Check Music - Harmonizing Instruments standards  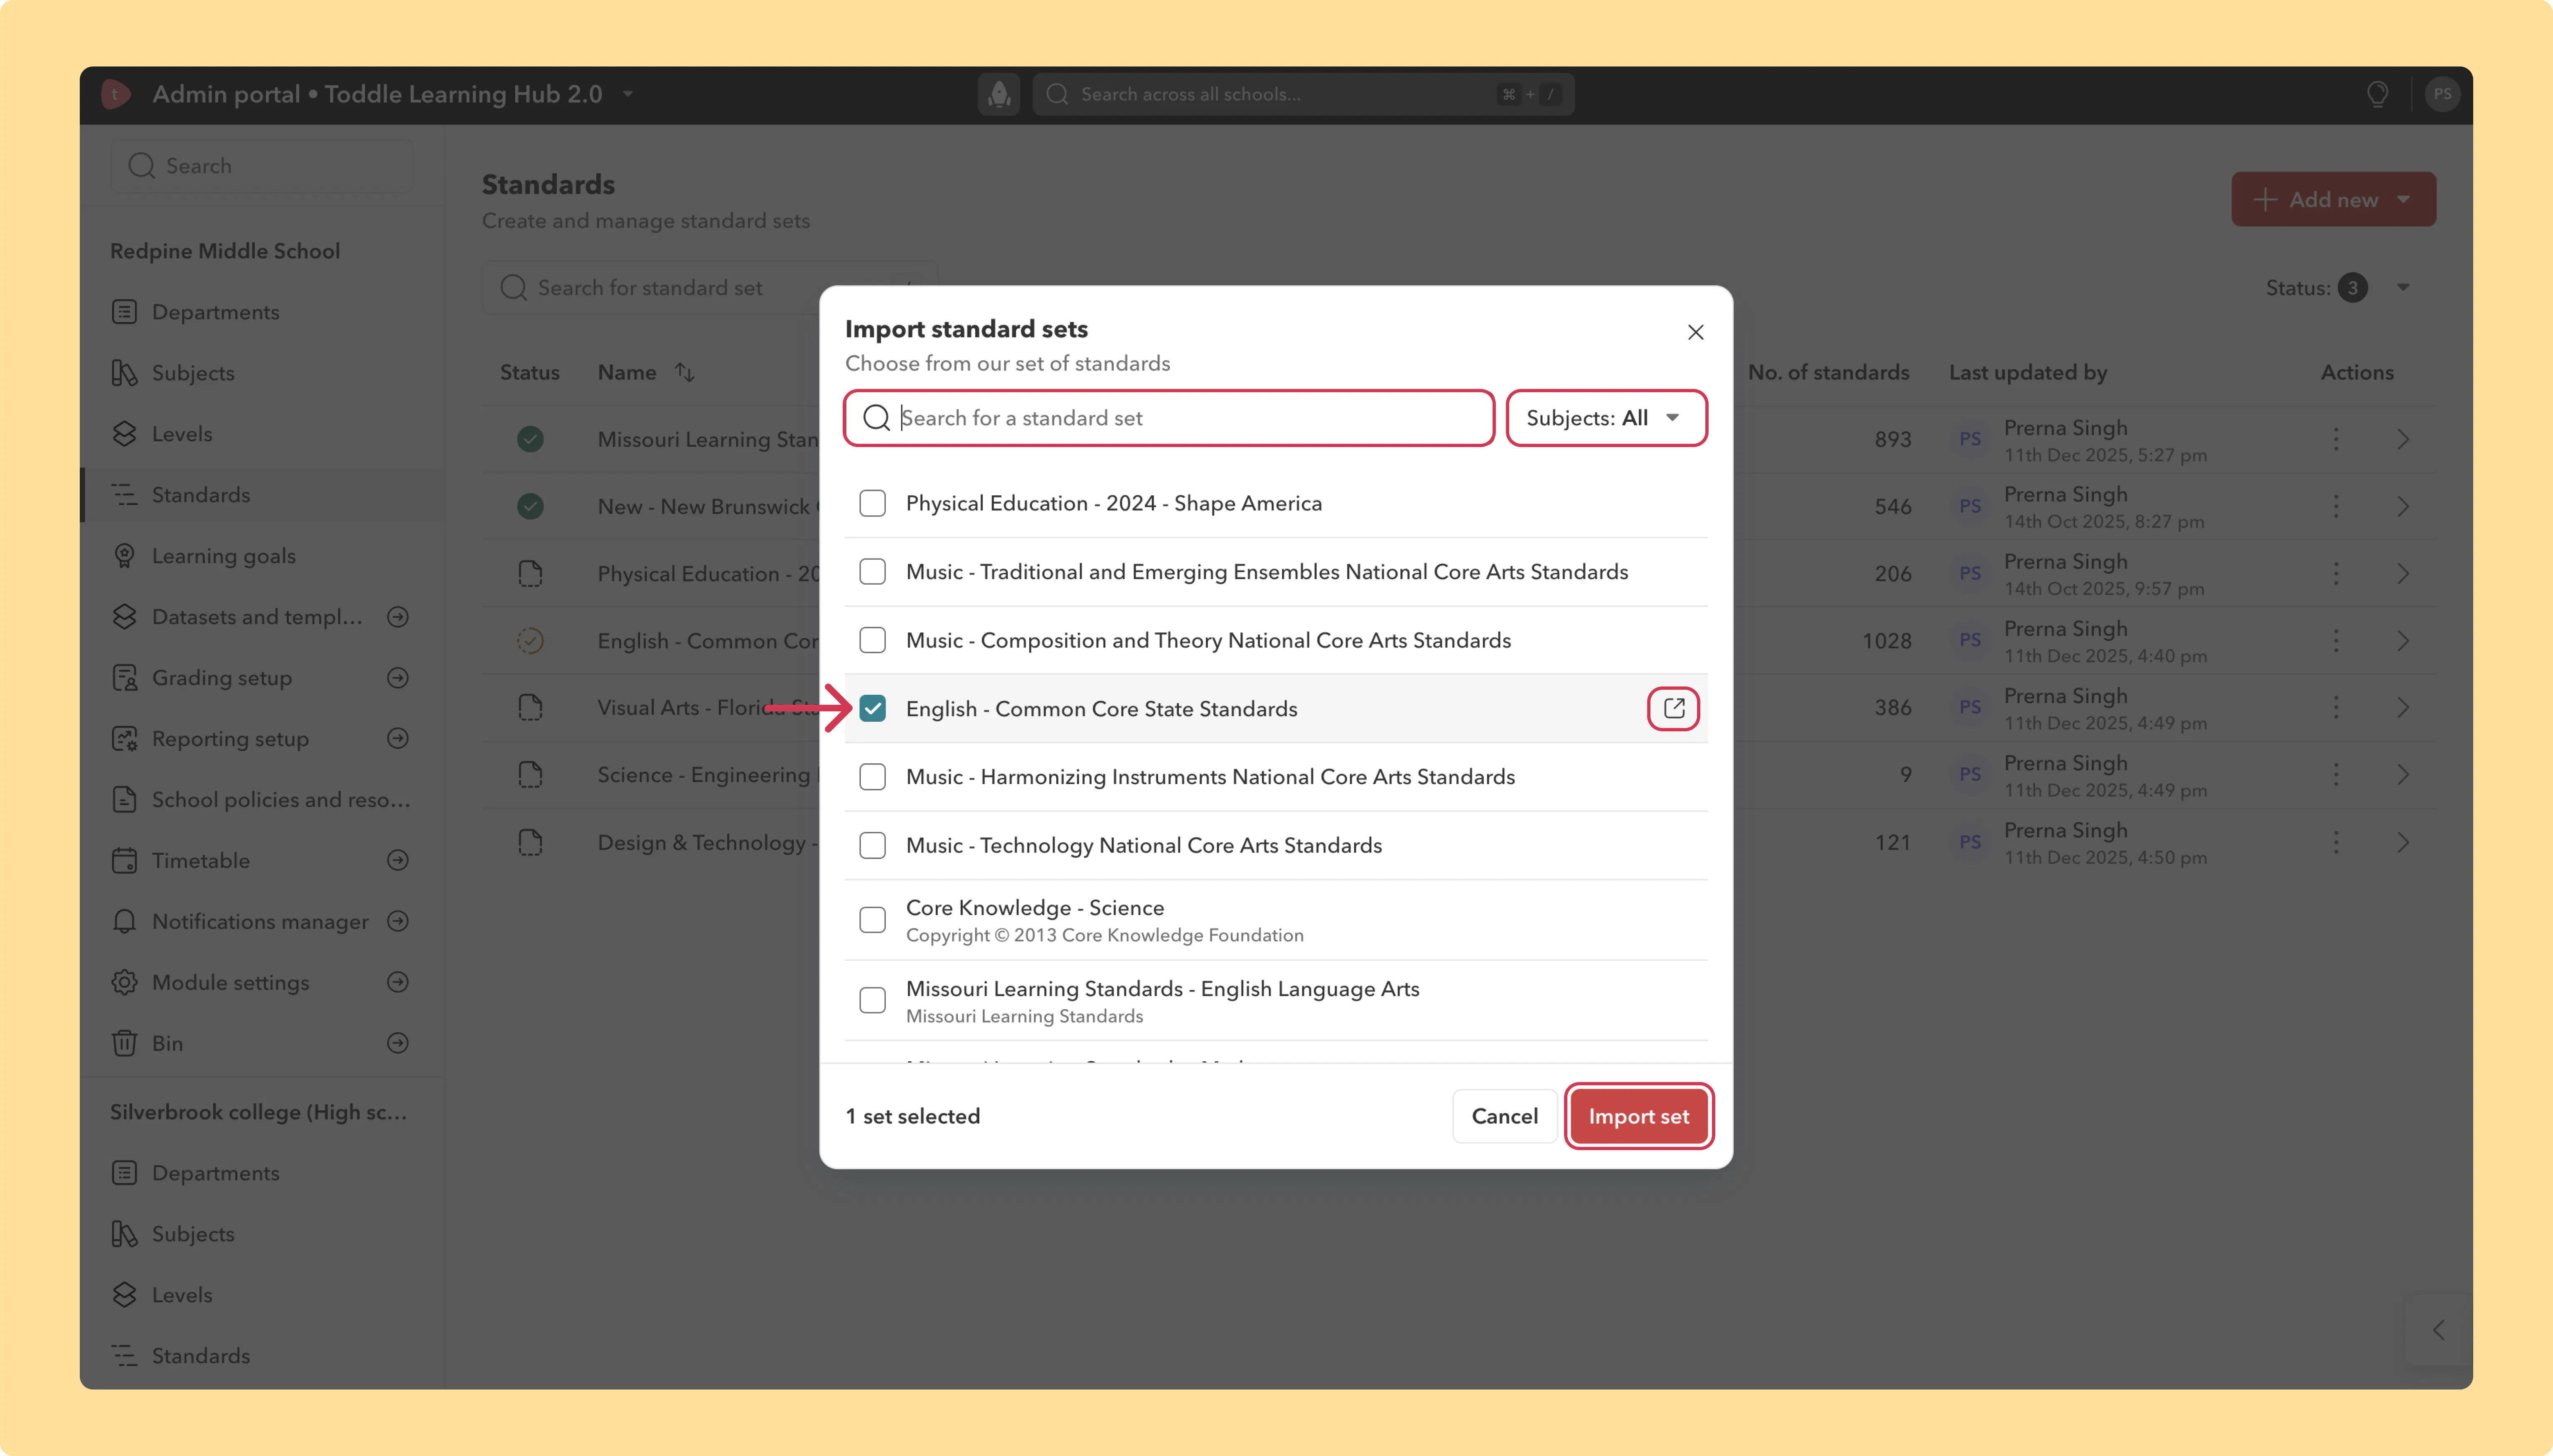click(x=872, y=777)
